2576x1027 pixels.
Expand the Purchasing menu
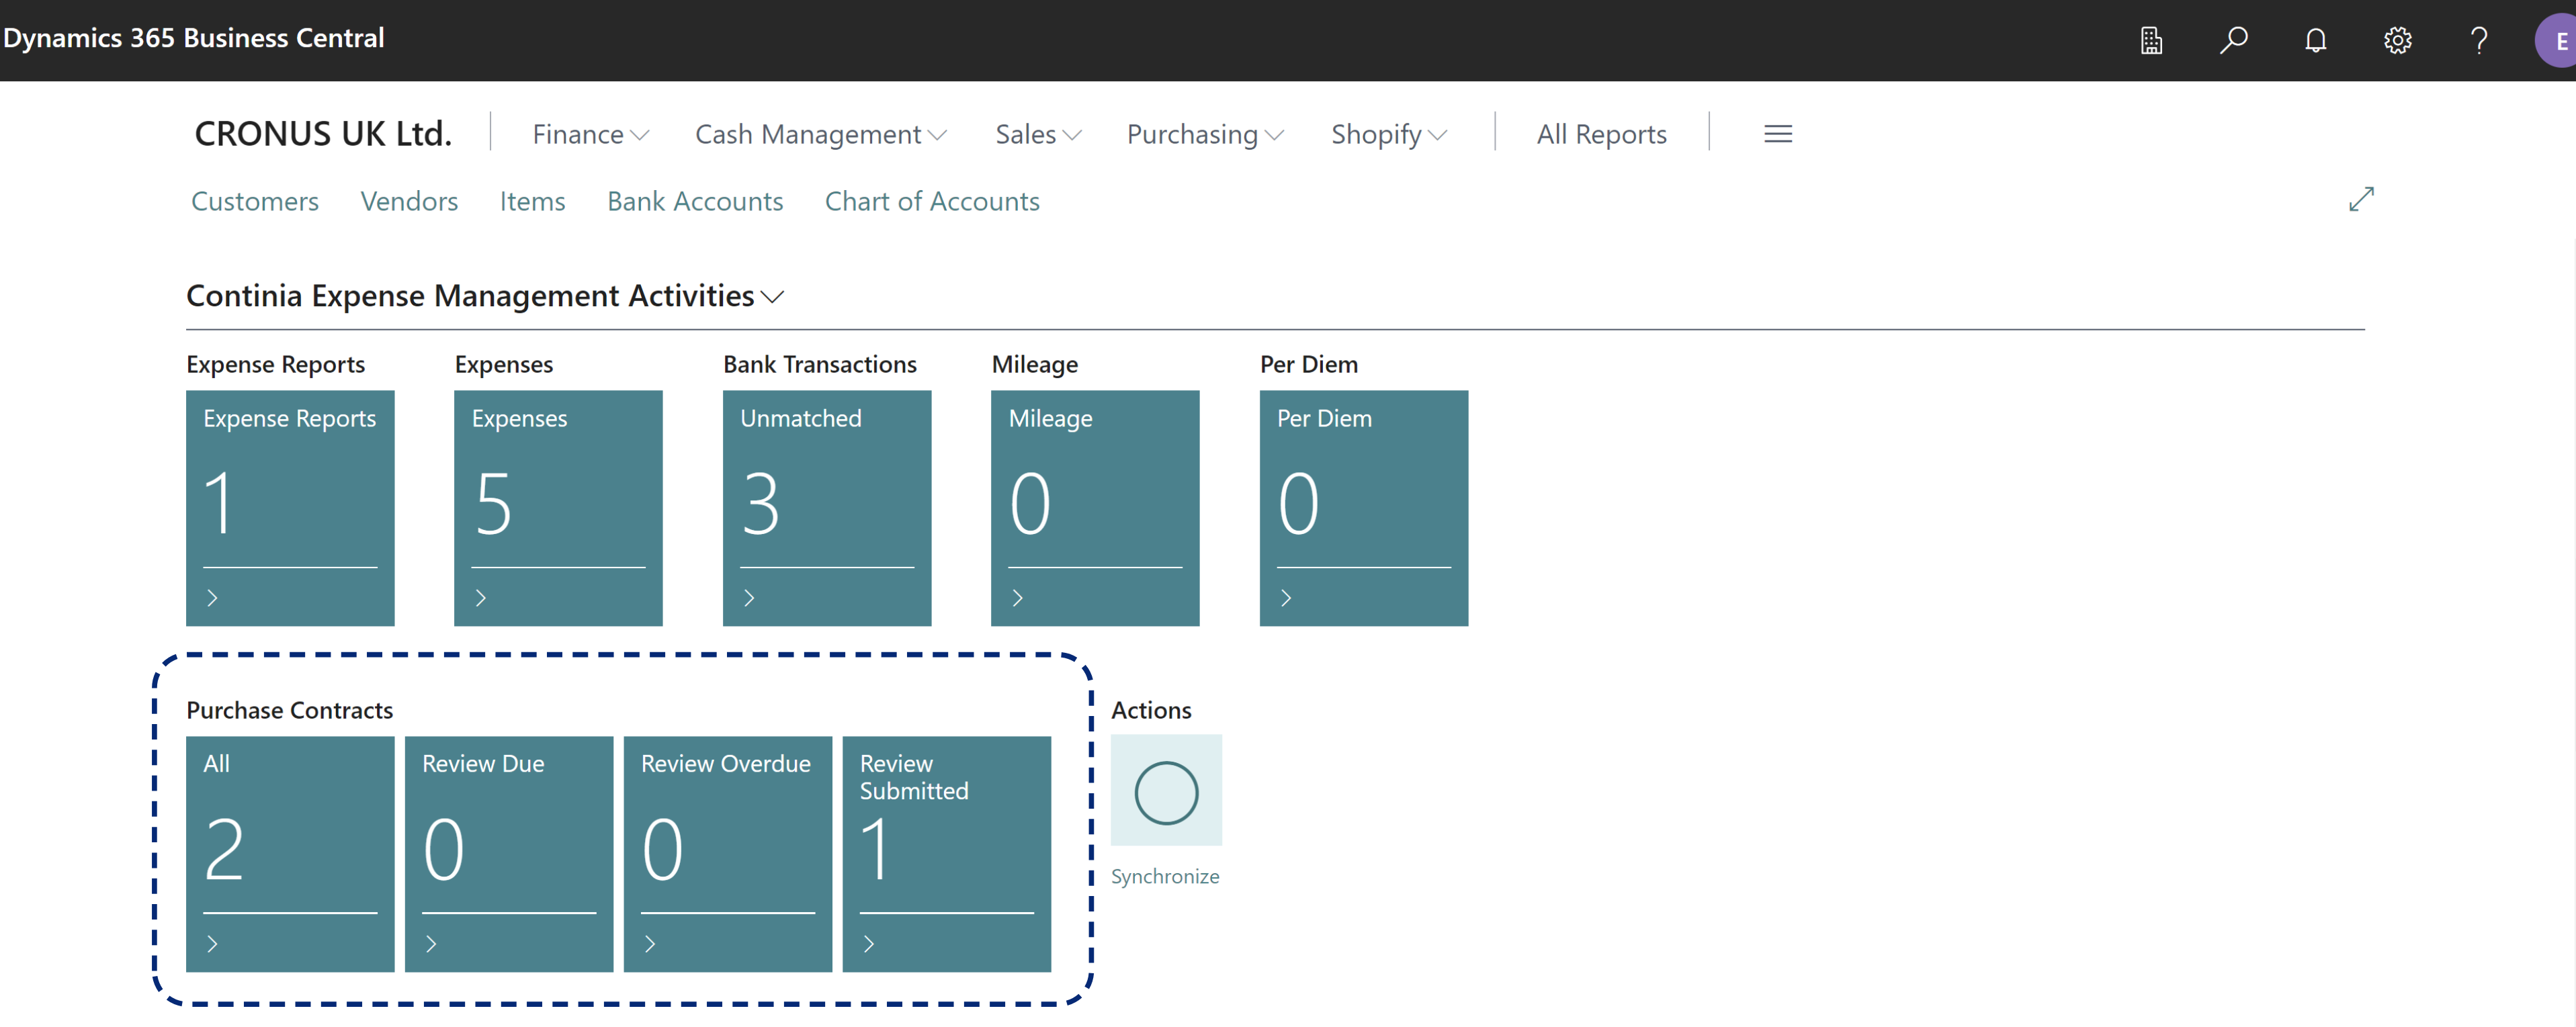1205,134
